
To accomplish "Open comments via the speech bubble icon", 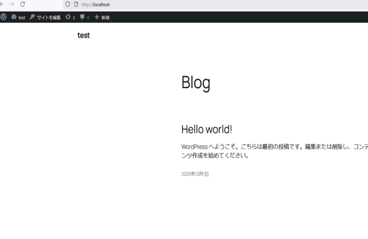I will pos(82,17).
